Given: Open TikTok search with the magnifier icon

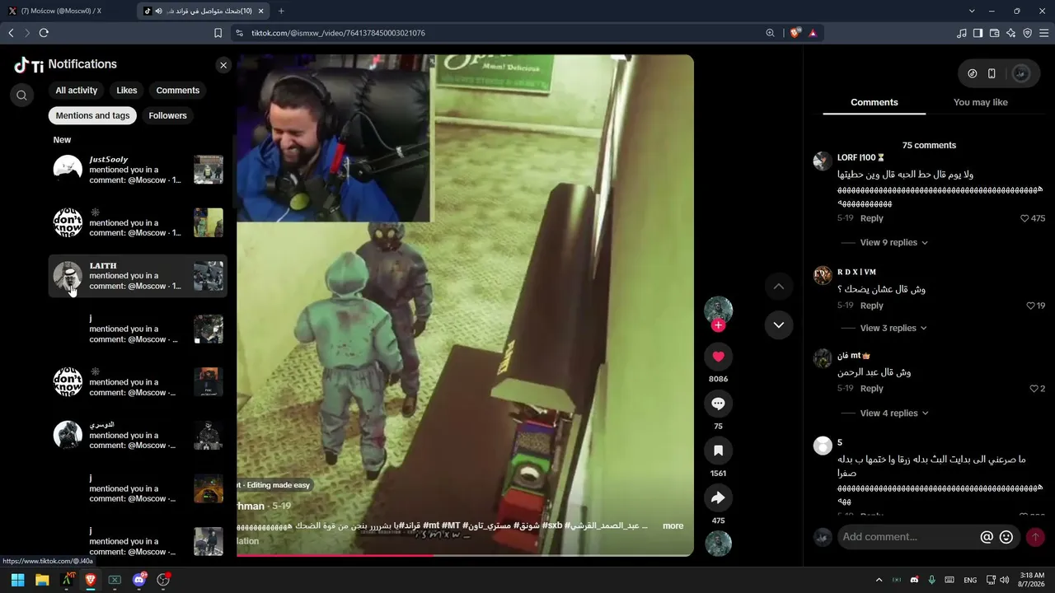Looking at the screenshot, I should pos(22,96).
